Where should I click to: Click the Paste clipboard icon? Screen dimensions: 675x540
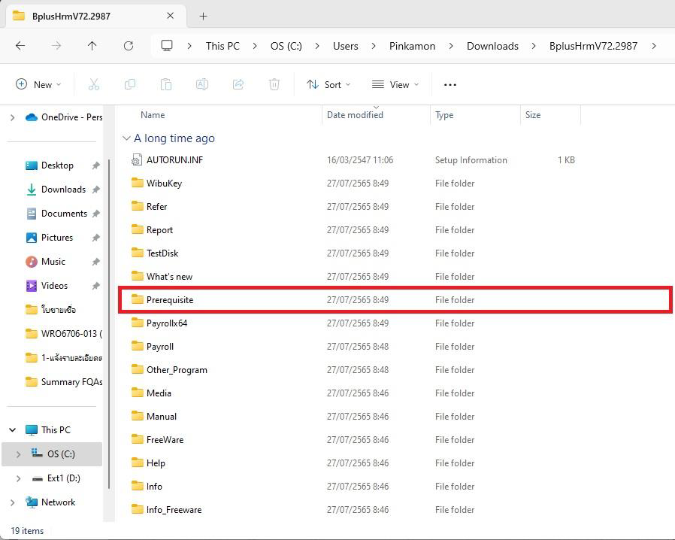pyautogui.click(x=166, y=85)
